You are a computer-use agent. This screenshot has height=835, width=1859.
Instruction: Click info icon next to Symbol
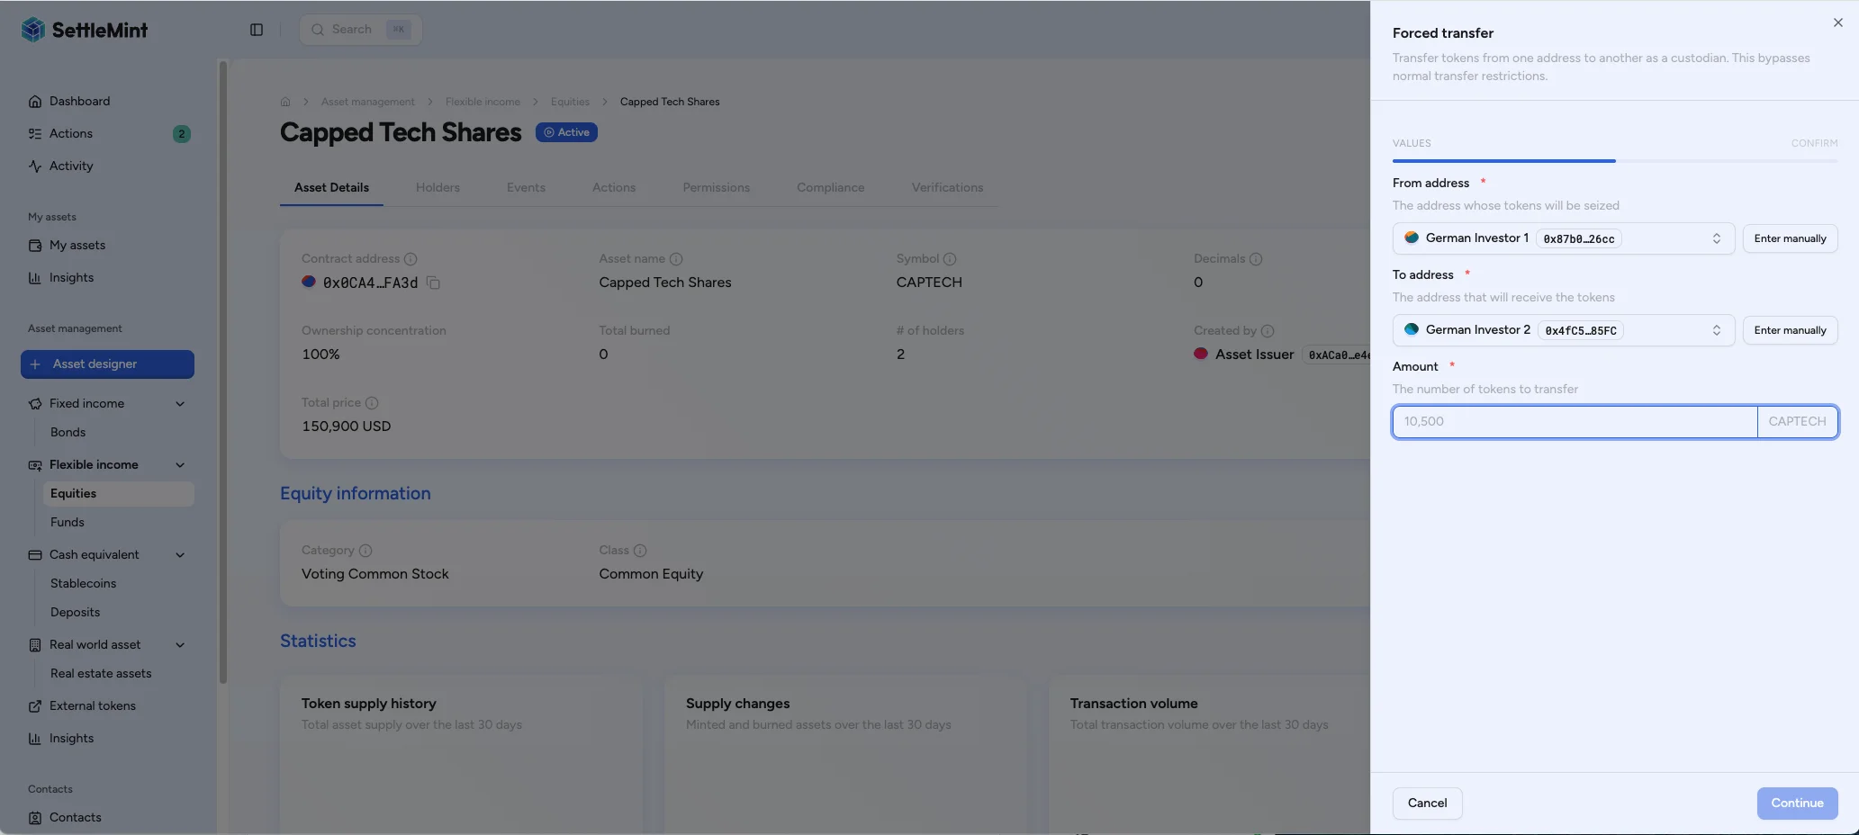[x=950, y=259]
